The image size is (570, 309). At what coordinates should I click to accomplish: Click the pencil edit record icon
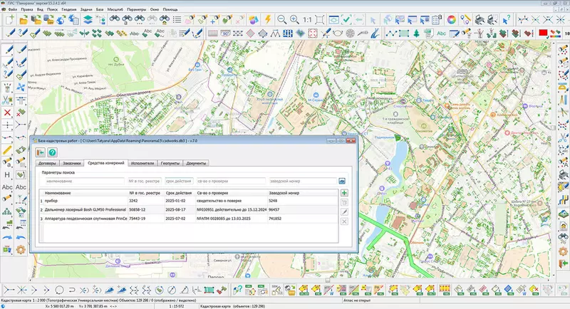coord(345,212)
